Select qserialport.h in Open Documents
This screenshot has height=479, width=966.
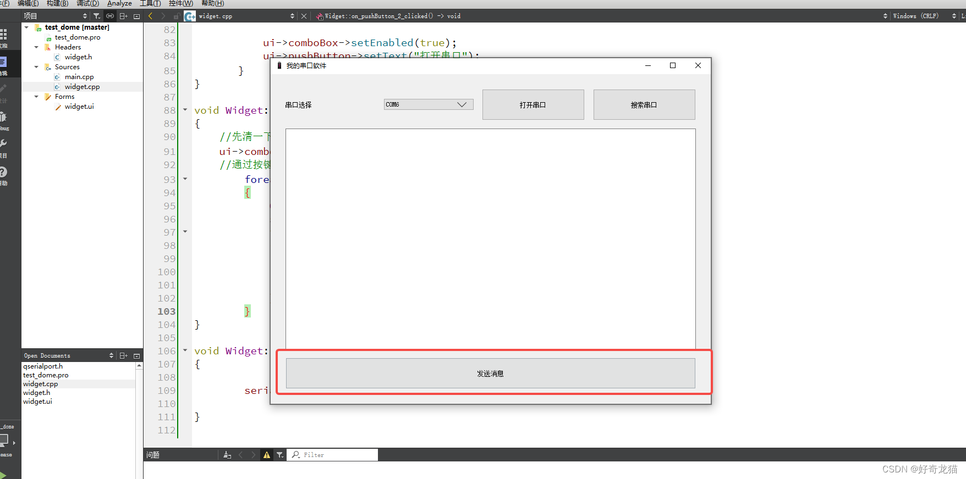pyautogui.click(x=43, y=366)
